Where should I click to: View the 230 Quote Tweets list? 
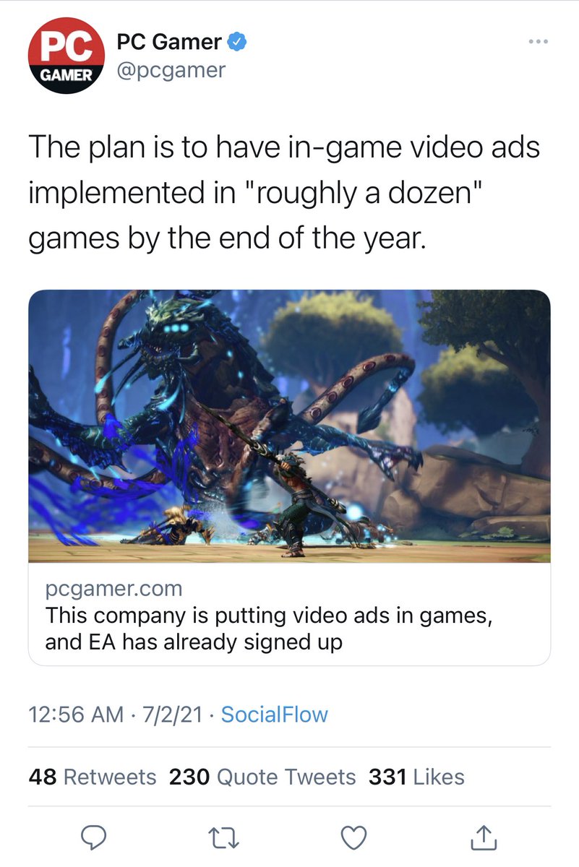pos(262,777)
